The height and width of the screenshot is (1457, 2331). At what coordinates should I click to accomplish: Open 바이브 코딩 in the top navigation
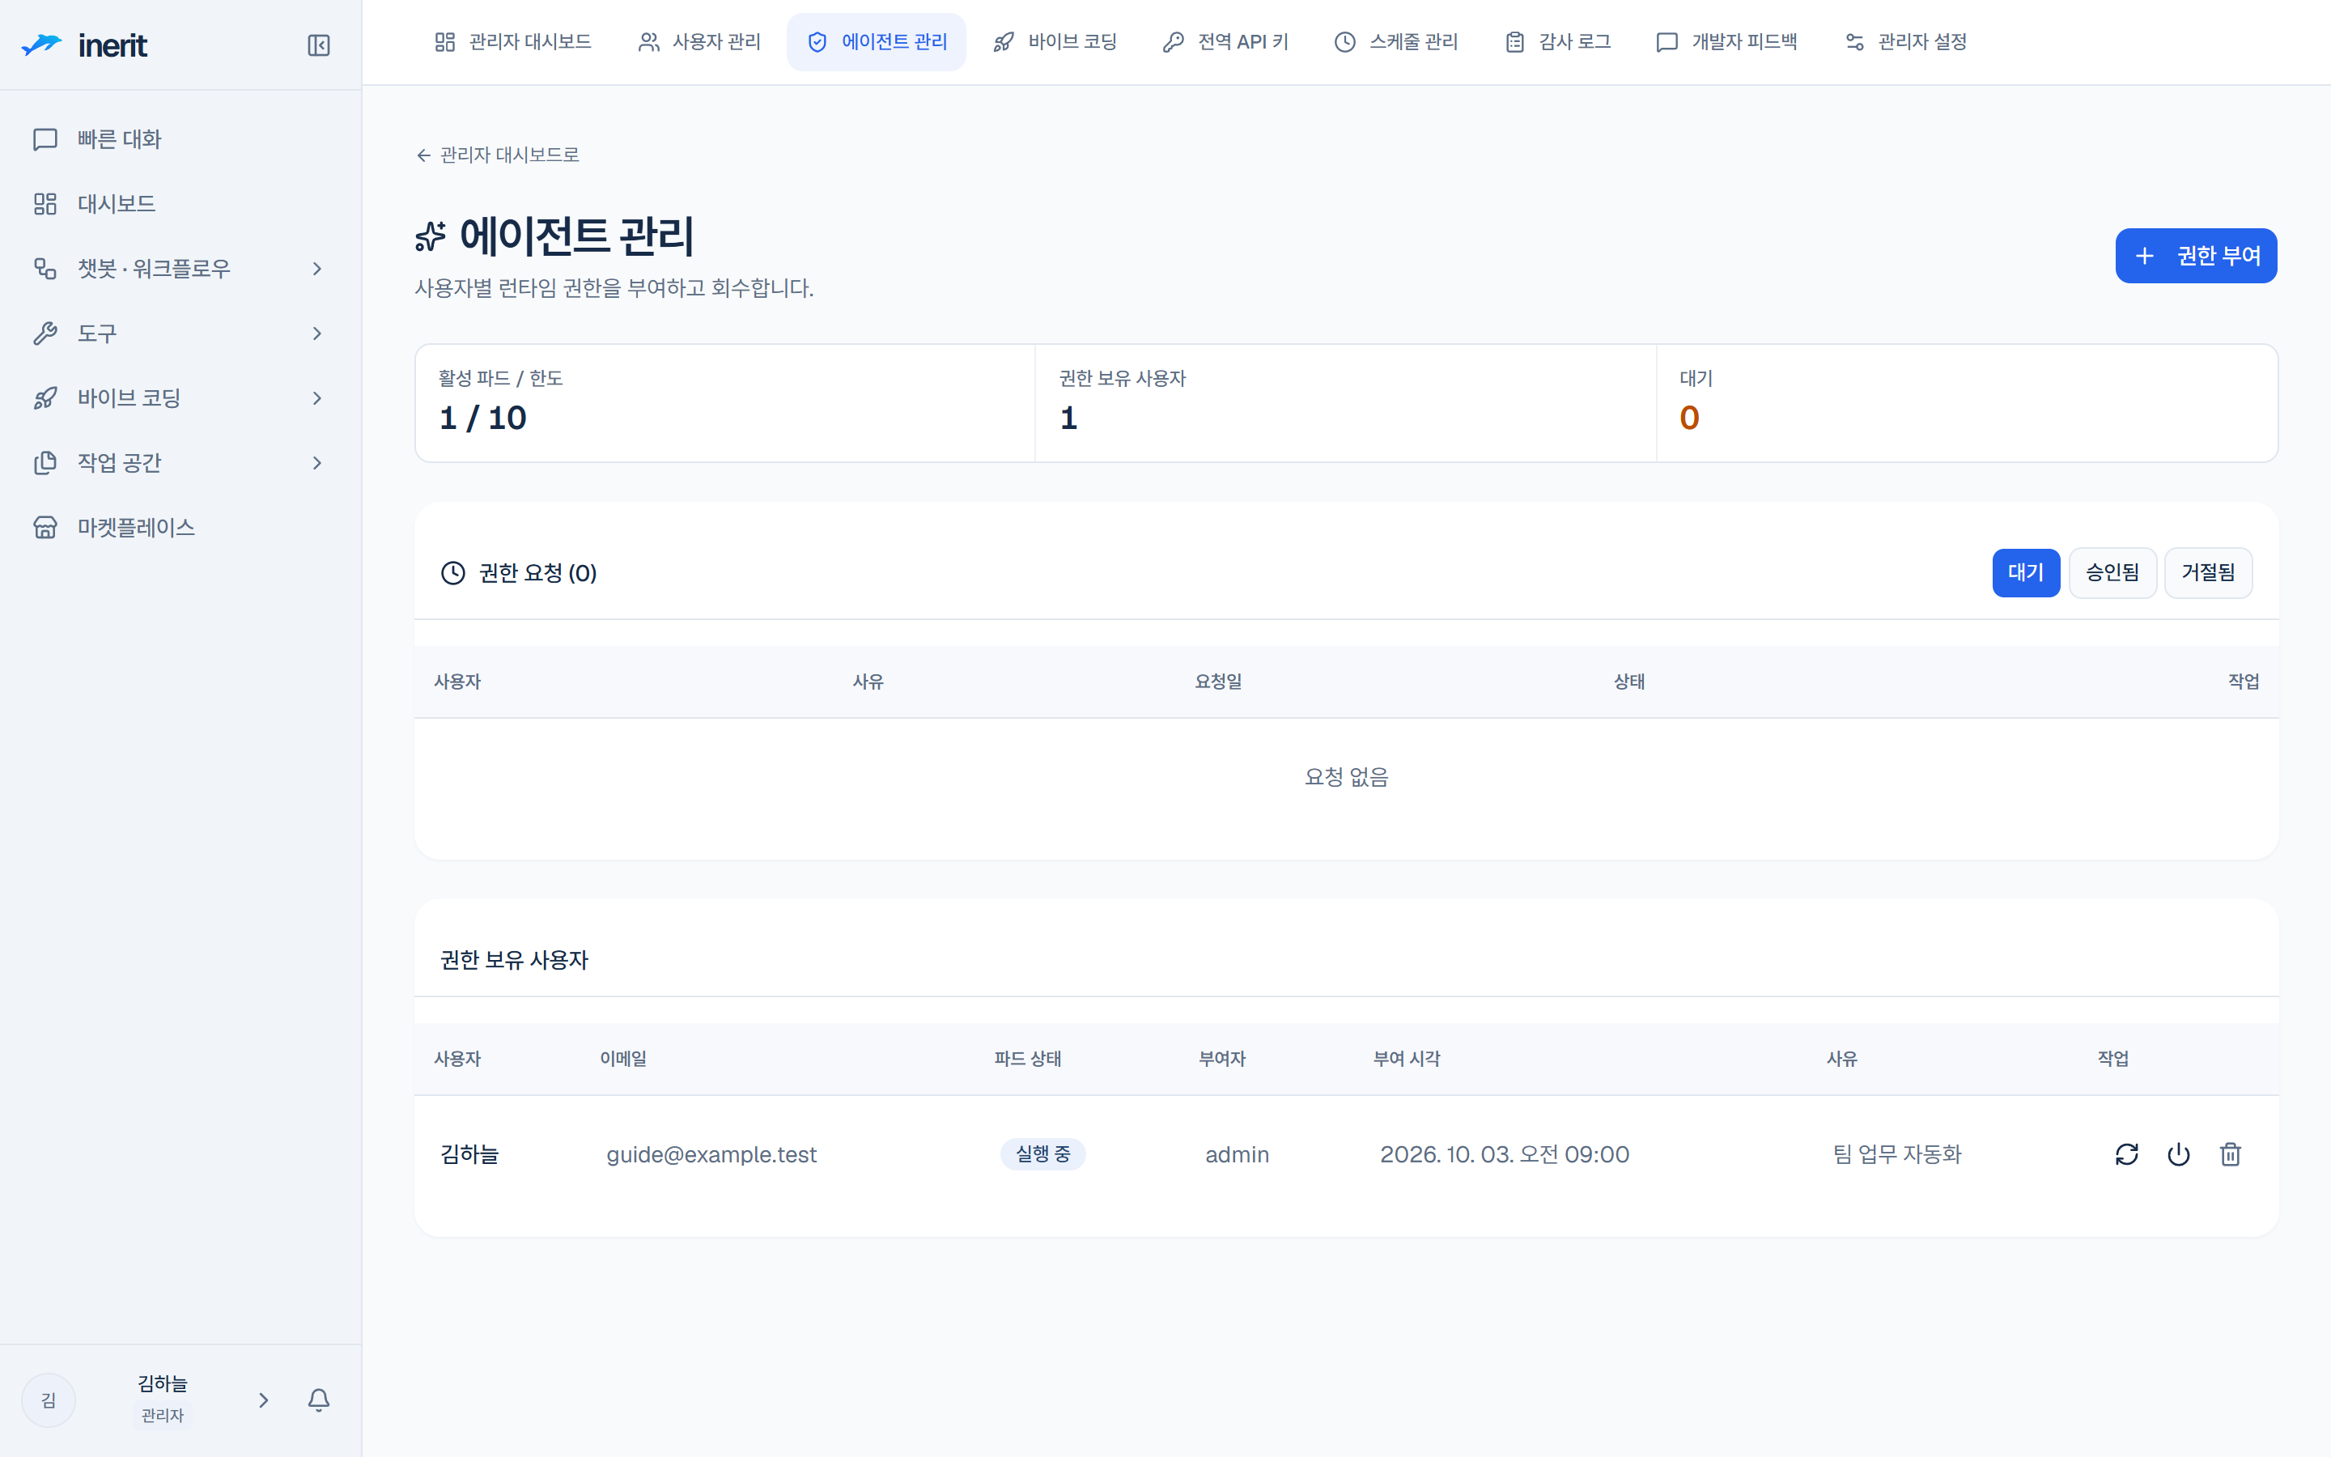coord(1055,41)
